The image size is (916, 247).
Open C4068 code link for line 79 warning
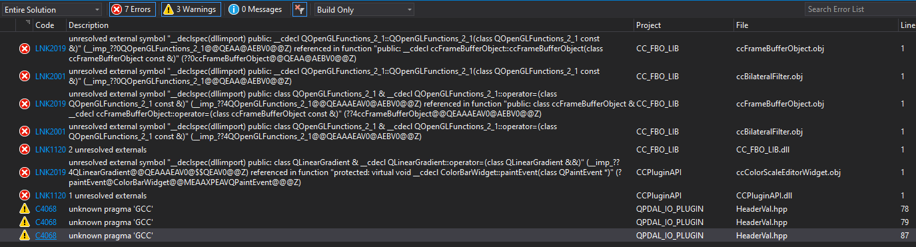click(46, 222)
